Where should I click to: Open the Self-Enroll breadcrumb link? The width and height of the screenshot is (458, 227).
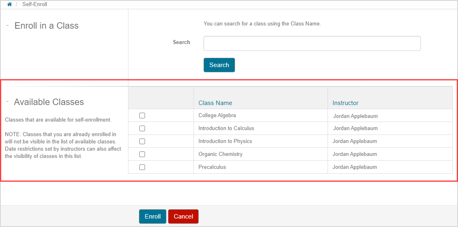[x=35, y=4]
